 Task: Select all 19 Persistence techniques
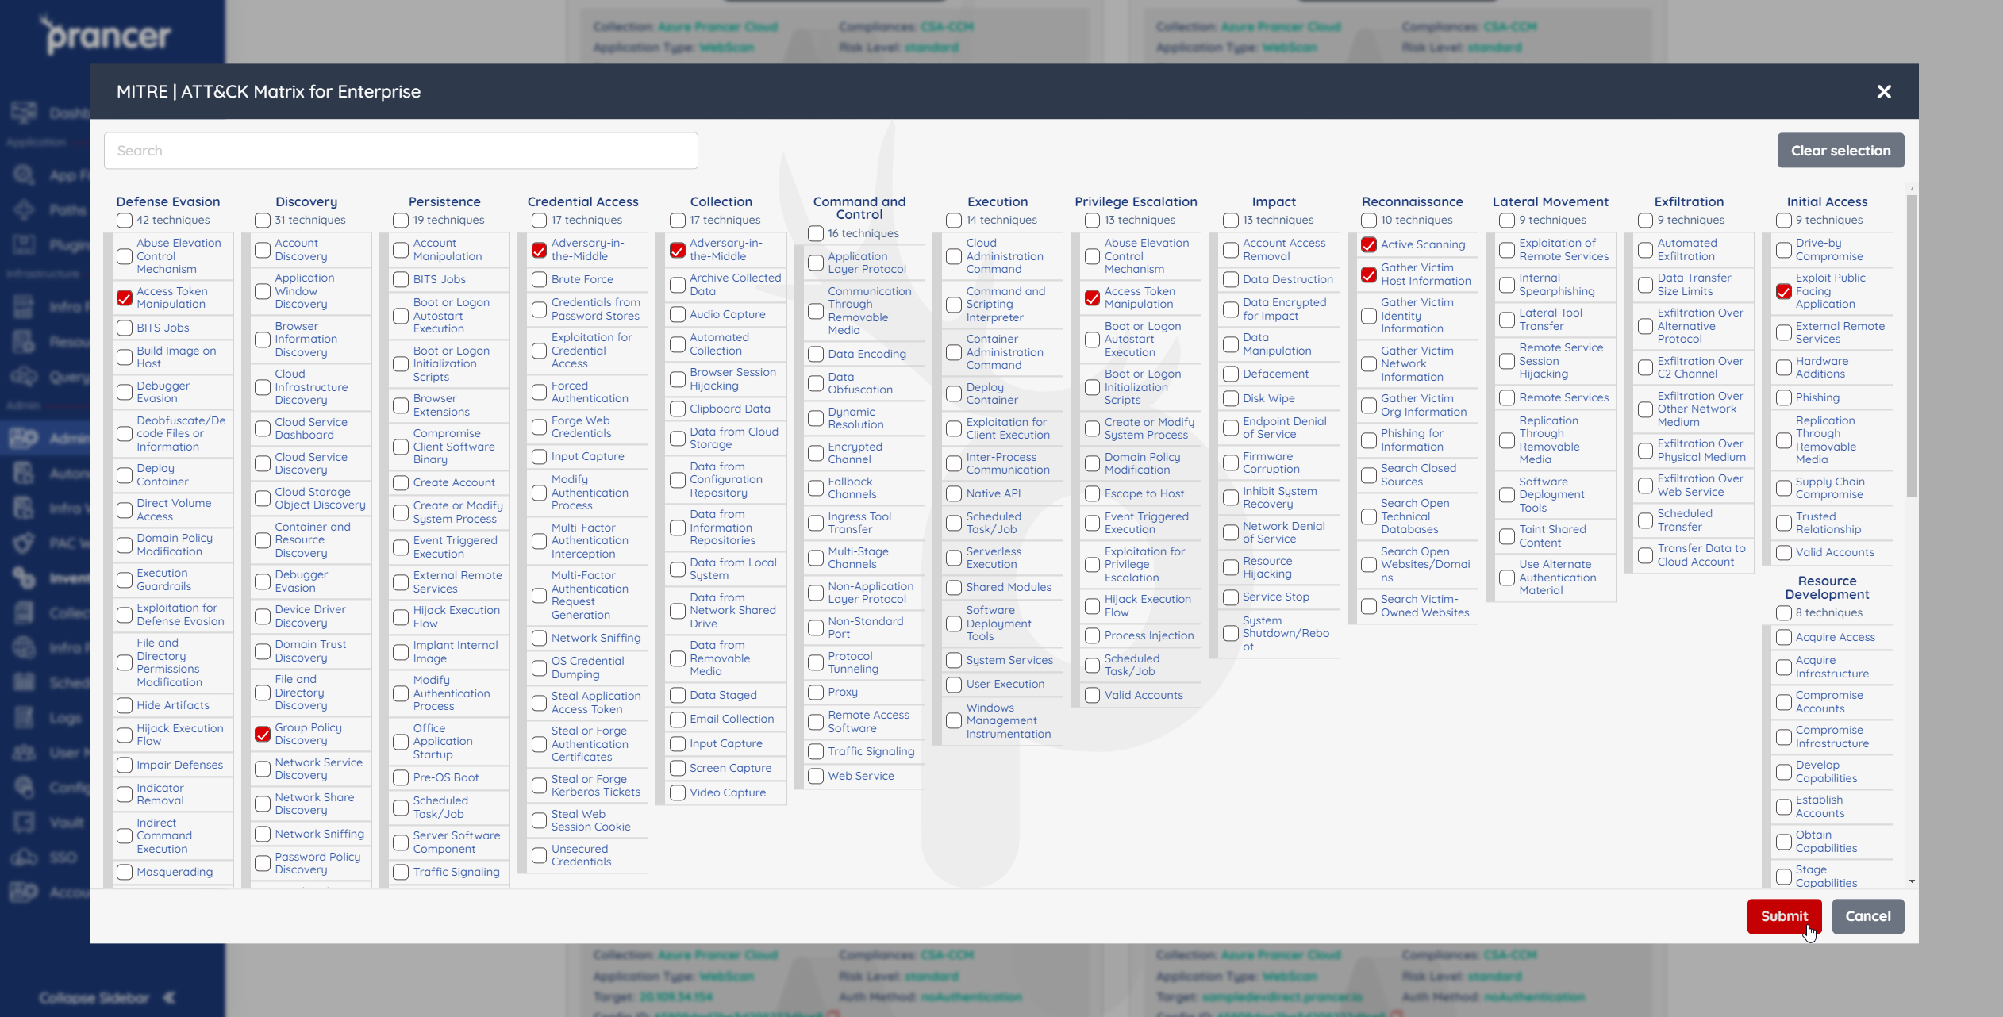point(401,221)
